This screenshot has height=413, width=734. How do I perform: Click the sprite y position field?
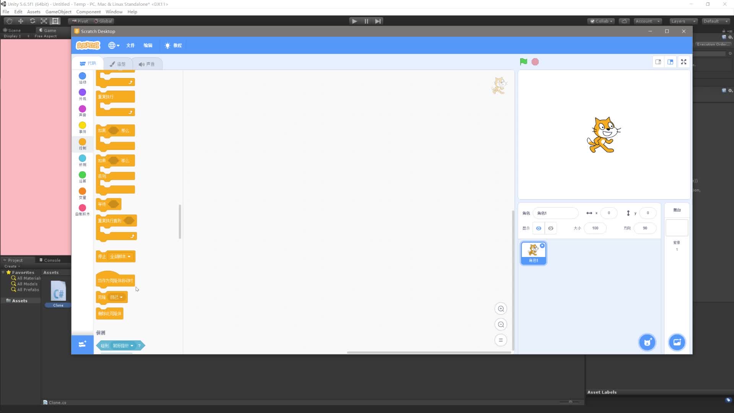(x=648, y=213)
